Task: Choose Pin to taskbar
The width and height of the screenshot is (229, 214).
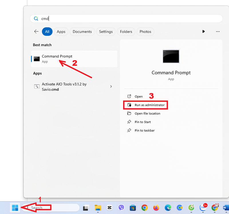Action: click(145, 130)
